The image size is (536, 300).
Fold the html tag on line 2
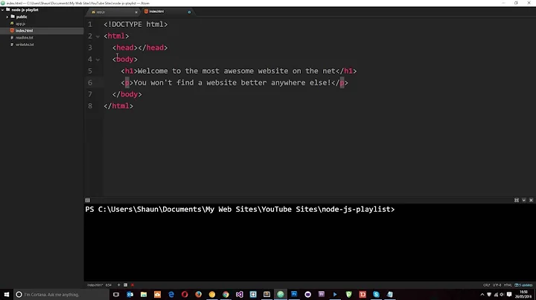[98, 36]
